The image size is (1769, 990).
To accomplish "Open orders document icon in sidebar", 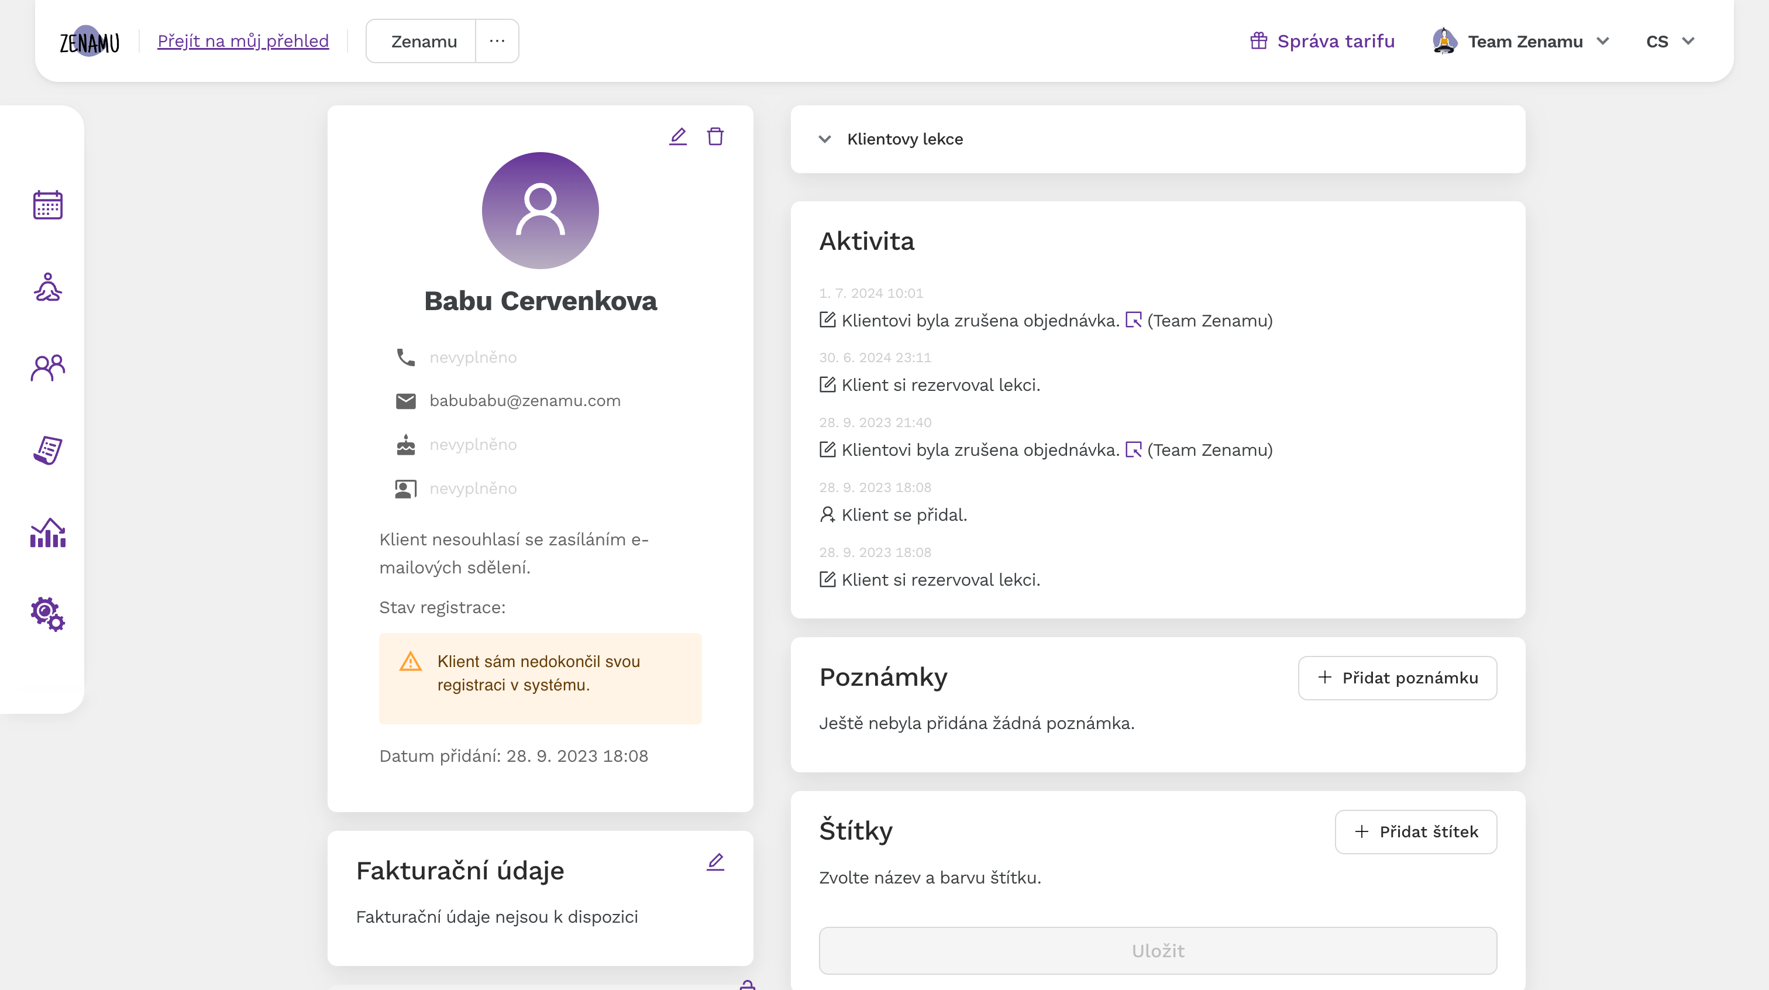I will click(47, 450).
